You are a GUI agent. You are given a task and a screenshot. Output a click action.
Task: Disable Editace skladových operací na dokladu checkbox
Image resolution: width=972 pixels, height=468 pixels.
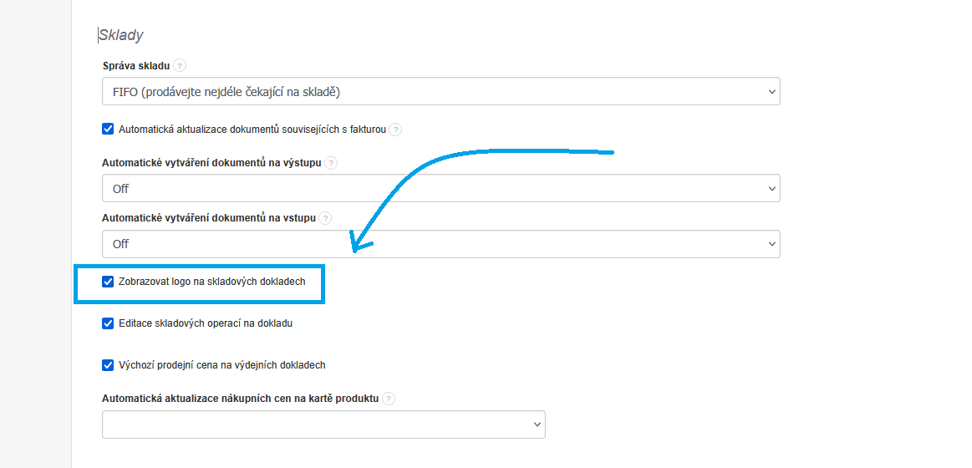108,323
